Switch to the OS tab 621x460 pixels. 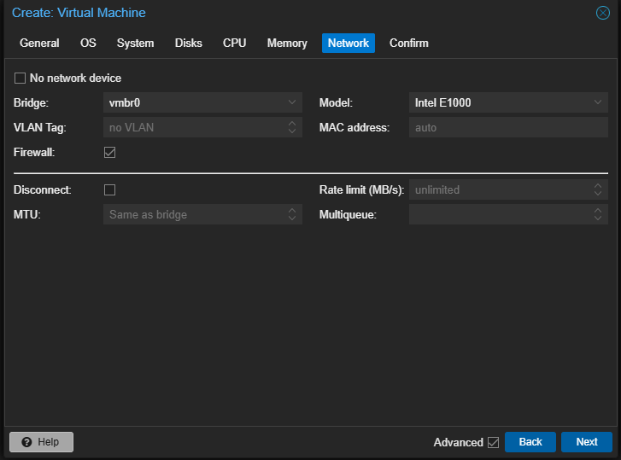pos(88,44)
